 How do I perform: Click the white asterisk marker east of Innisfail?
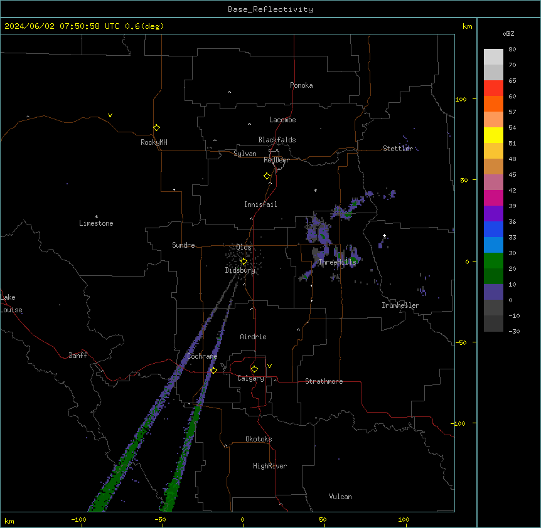[x=315, y=191]
